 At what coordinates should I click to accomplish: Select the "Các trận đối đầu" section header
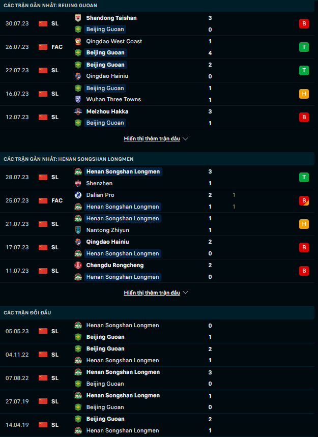27,312
